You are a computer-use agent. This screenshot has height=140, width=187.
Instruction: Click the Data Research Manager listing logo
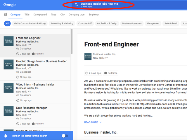pyautogui.click(x=8, y=111)
